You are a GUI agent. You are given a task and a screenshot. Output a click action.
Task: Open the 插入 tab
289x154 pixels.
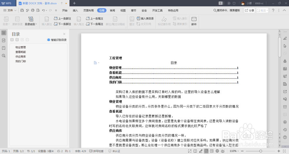coord(75,10)
